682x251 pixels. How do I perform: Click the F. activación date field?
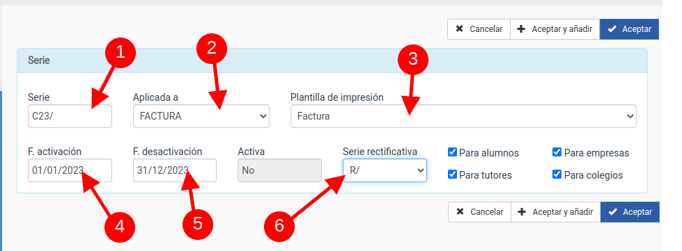(x=70, y=170)
